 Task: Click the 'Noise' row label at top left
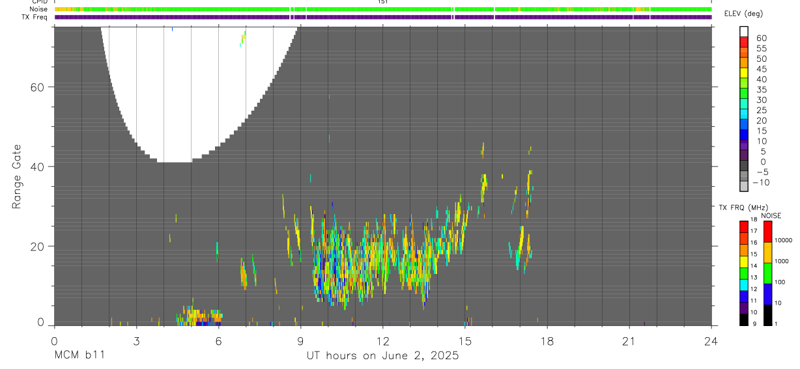(x=38, y=9)
